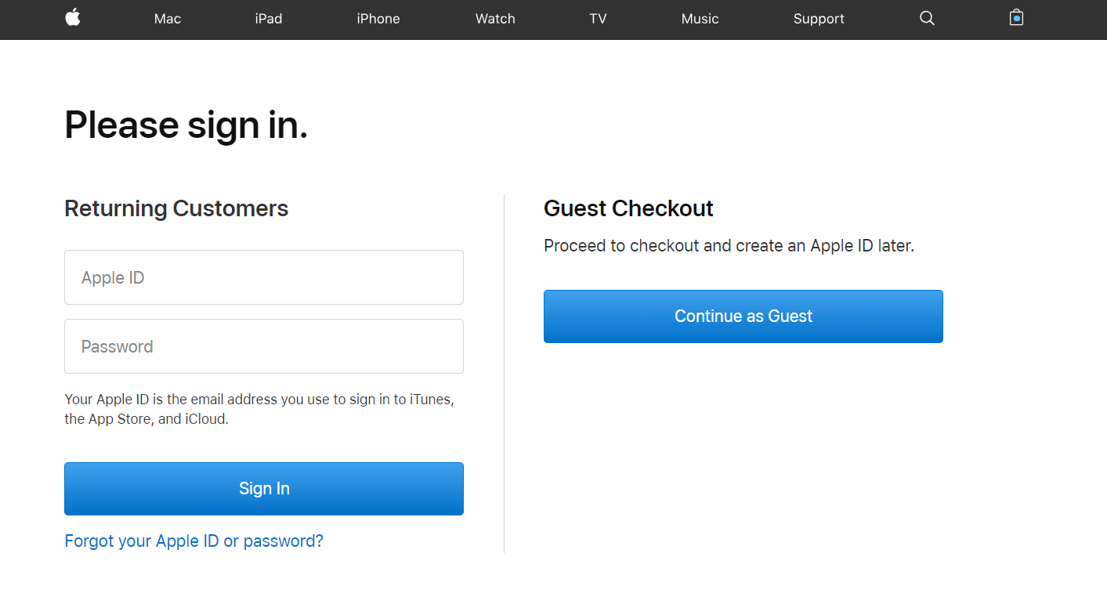Screen dimensions: 1107x604
Task: Click the Apple logo icon
Action: click(x=73, y=18)
